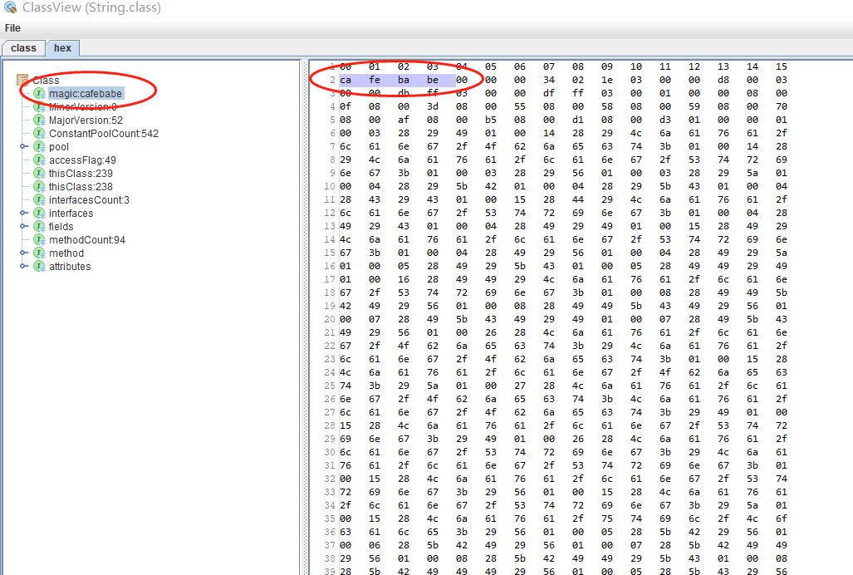Click the '34' byte in hex row 2
The height and width of the screenshot is (575, 853).
549,80
